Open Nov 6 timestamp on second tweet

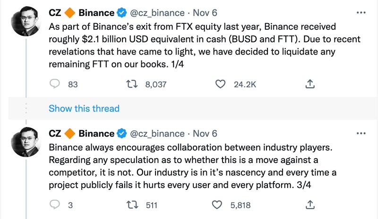click(x=205, y=134)
